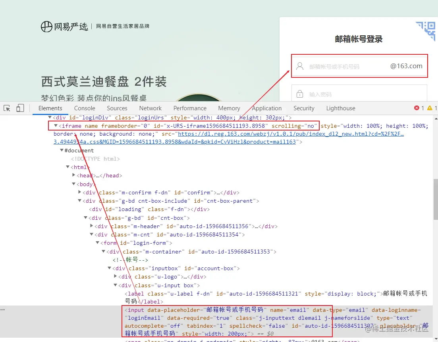The height and width of the screenshot is (342, 438).
Task: Select the DOCTYPE html line
Action: point(95,159)
